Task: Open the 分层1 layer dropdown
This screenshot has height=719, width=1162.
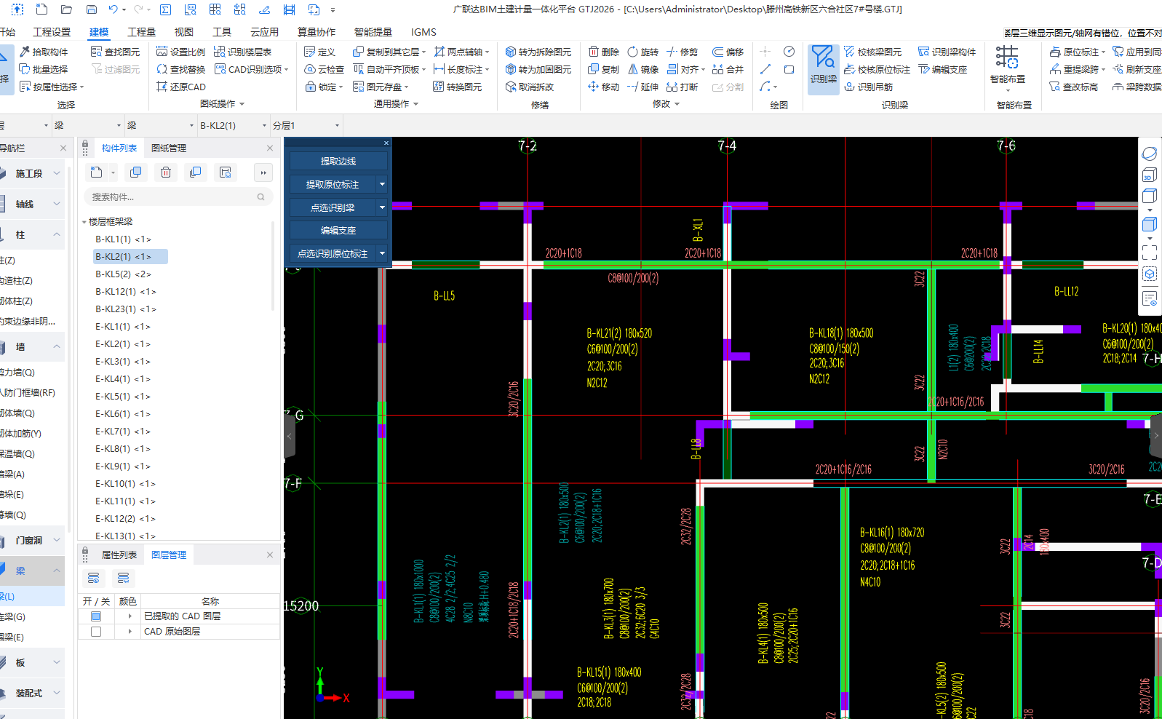Action: tap(338, 126)
